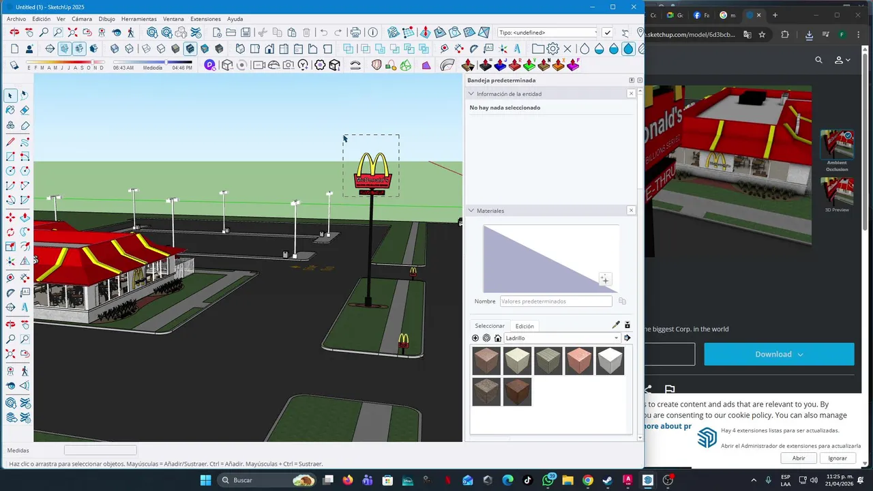The height and width of the screenshot is (491, 873).
Task: Select the Ambient Occlusion thumbnail in browser
Action: (x=837, y=144)
